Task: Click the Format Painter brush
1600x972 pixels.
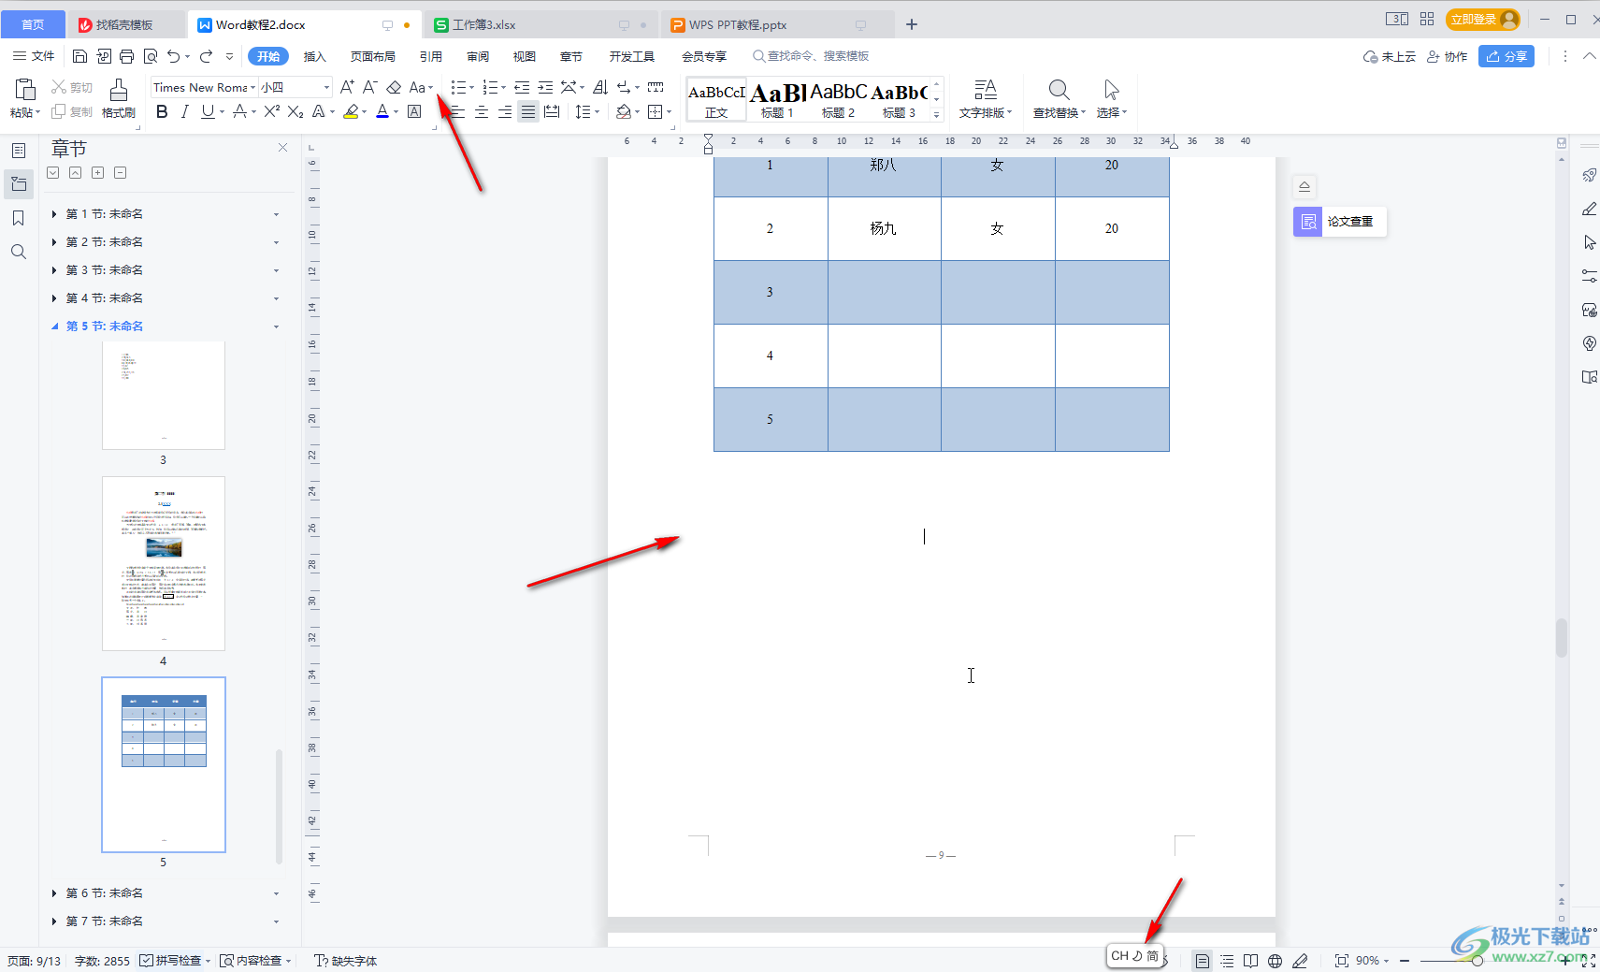Action: pos(118,98)
